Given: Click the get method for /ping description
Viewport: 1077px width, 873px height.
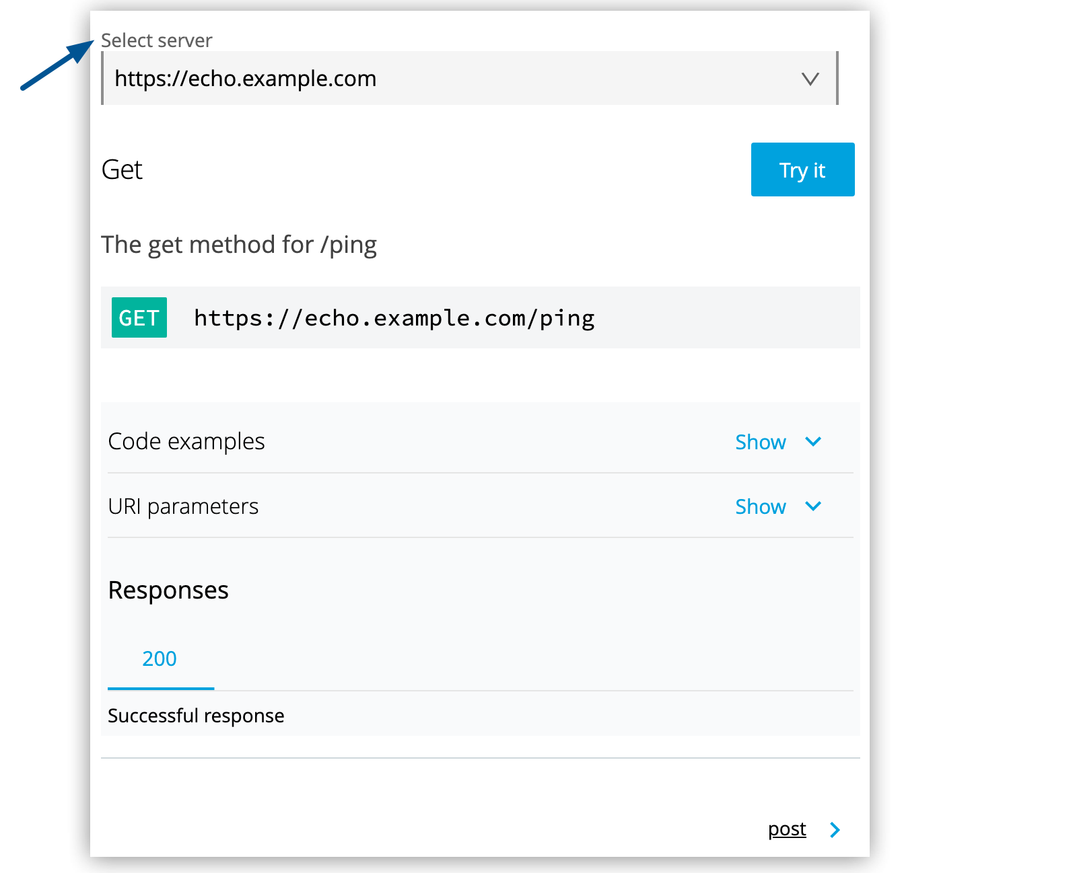Looking at the screenshot, I should point(239,244).
